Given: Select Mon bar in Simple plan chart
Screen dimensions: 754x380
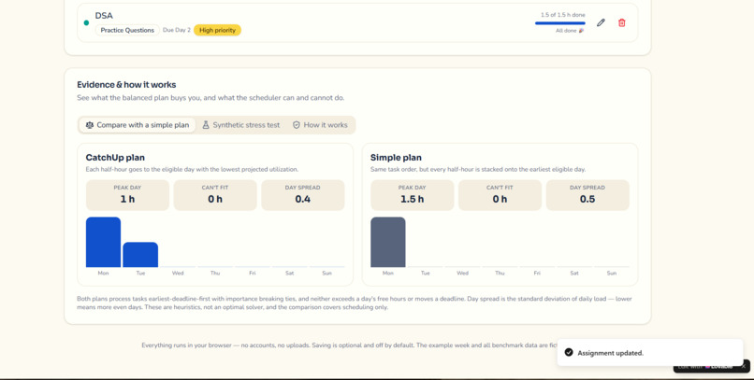Looking at the screenshot, I should point(388,242).
